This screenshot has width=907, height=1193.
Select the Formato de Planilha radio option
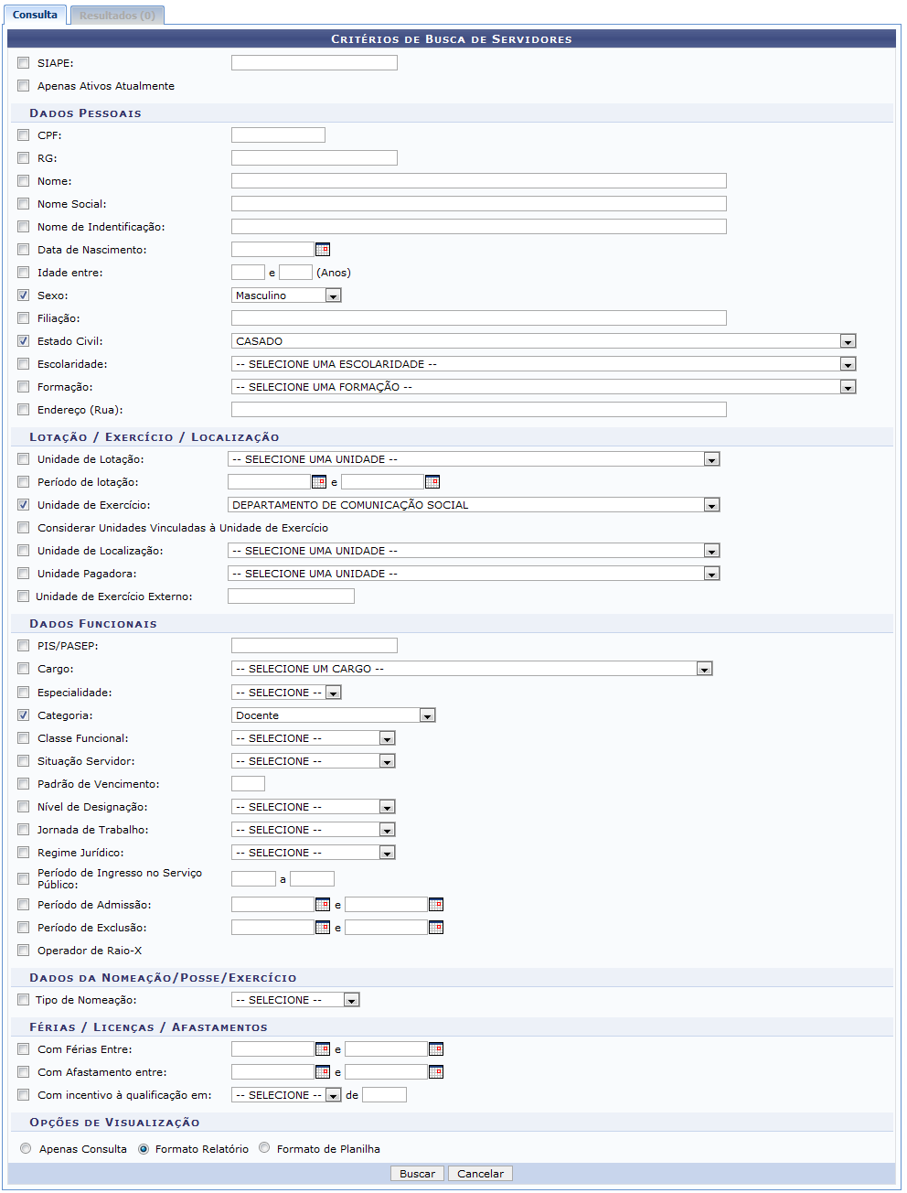264,1148
